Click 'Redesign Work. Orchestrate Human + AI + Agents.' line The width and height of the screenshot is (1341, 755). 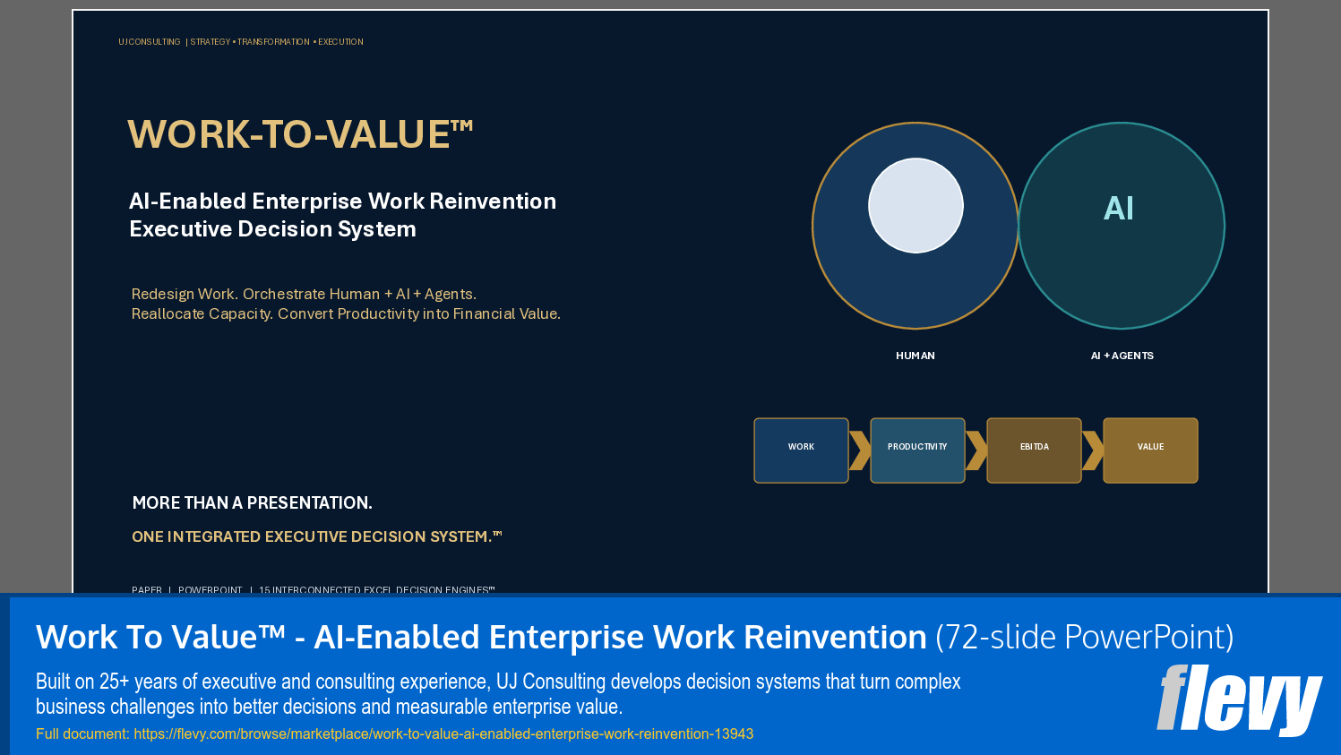[x=304, y=294]
